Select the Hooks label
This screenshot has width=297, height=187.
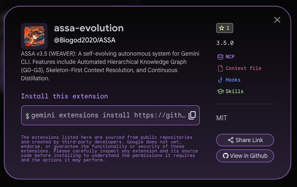[x=233, y=80]
